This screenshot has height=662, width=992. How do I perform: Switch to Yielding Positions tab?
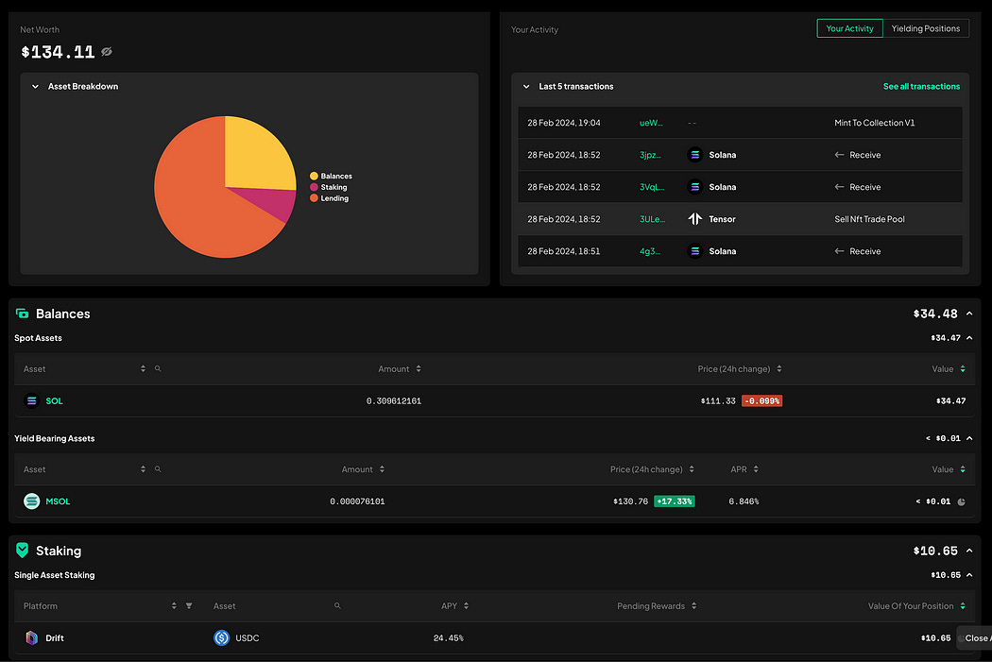pos(926,28)
